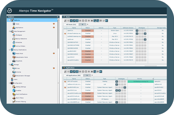Screen dimensions: 174x115
Task: Toggle strategy D box in qaxdb2016DC.sra row
Action: point(125,87)
